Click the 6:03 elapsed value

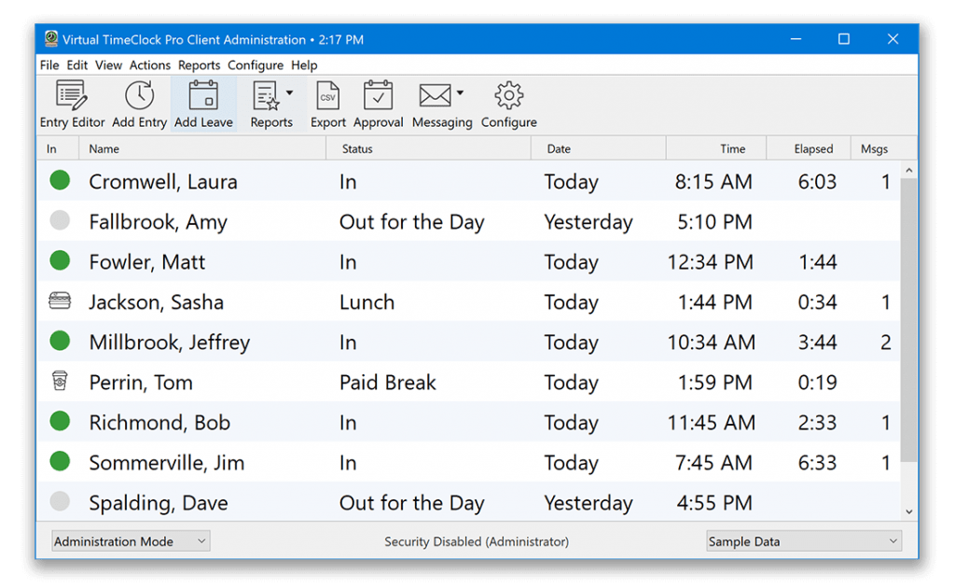pyautogui.click(x=817, y=182)
